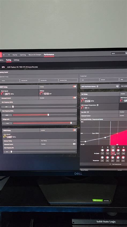Click the hotspot temperature 71 gauge
The height and width of the screenshot is (227, 127).
(83, 108)
